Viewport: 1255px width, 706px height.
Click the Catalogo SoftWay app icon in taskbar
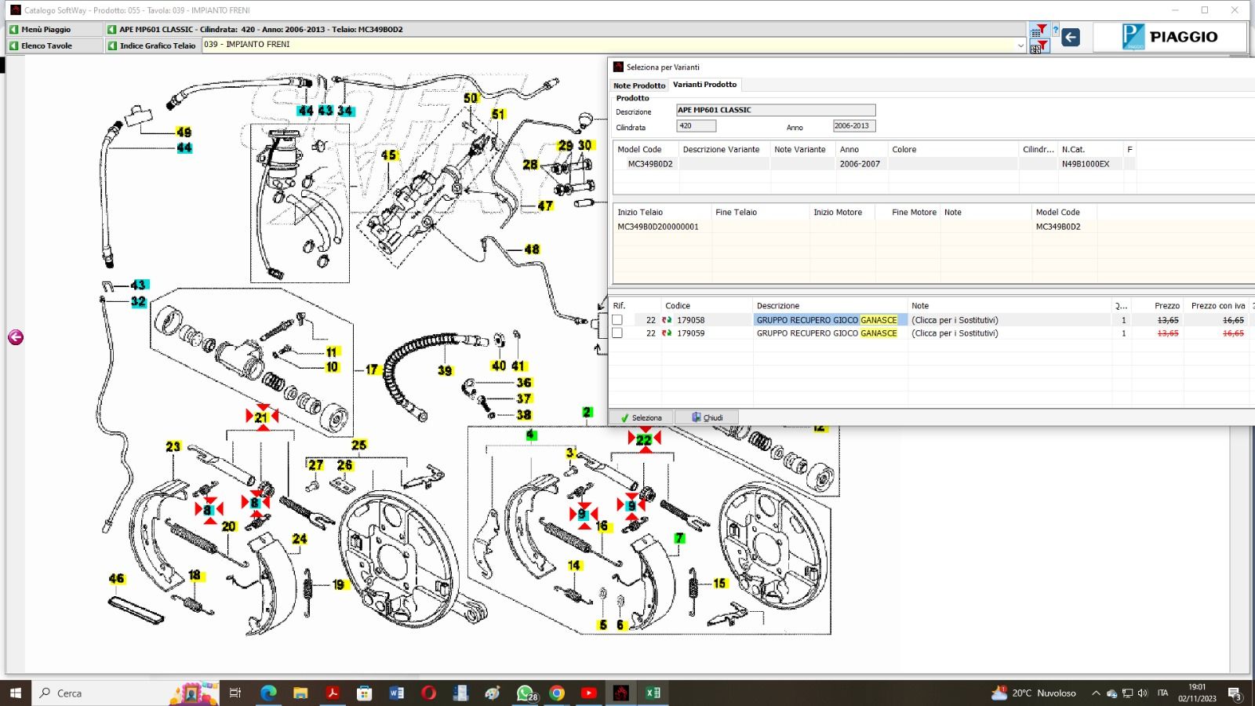(x=620, y=693)
